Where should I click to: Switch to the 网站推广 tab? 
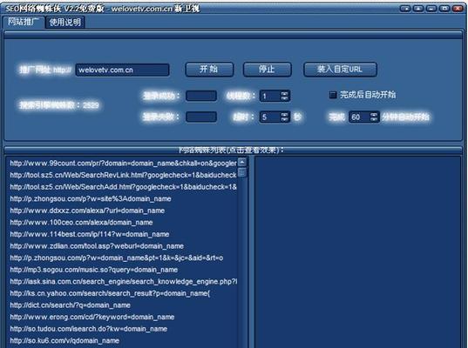[x=24, y=22]
